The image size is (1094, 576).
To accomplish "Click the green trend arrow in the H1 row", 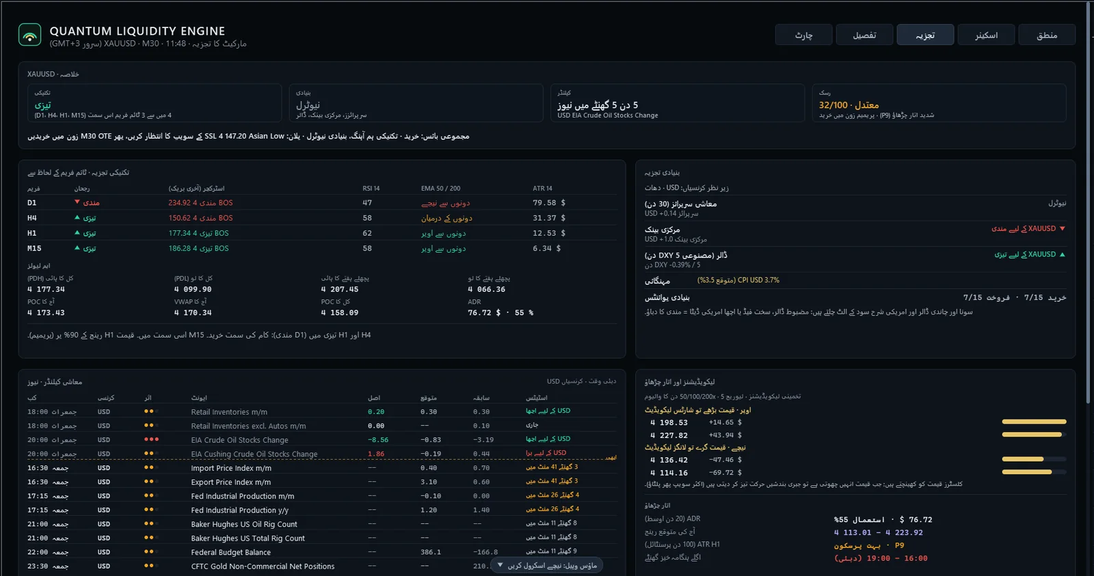I will coord(77,233).
